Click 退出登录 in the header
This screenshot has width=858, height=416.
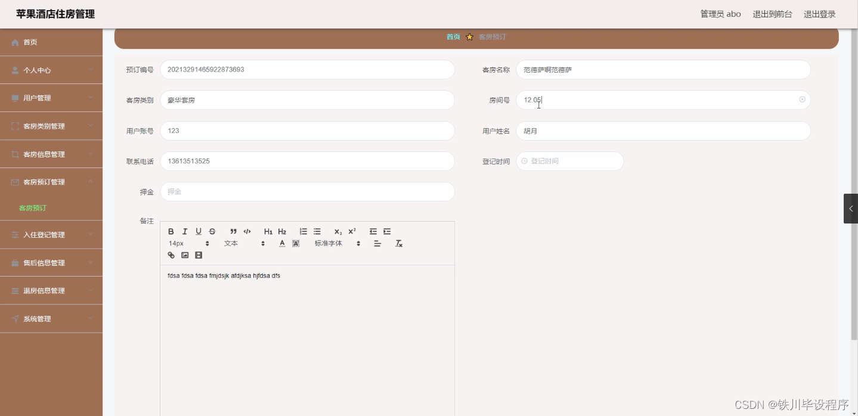coord(820,14)
